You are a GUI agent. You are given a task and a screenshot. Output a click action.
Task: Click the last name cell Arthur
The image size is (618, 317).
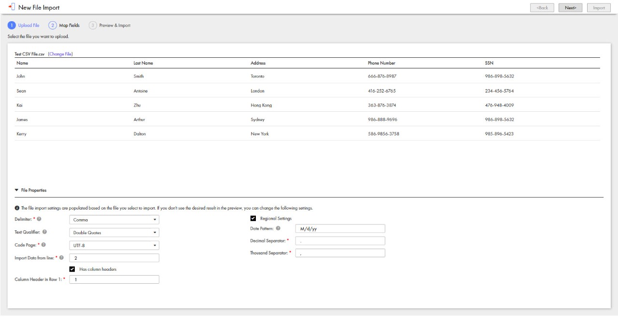[x=139, y=119]
